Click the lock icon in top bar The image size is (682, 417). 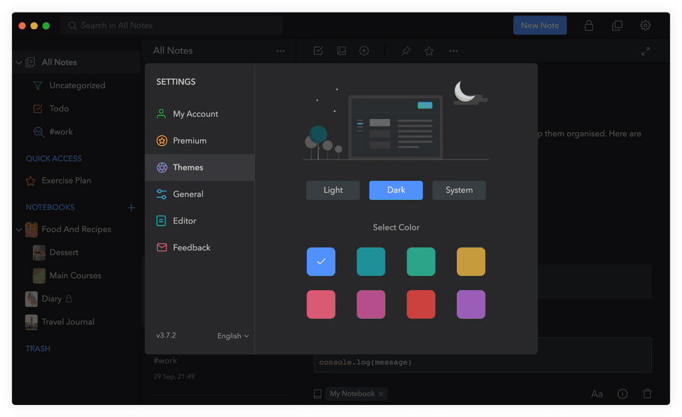pyautogui.click(x=588, y=26)
